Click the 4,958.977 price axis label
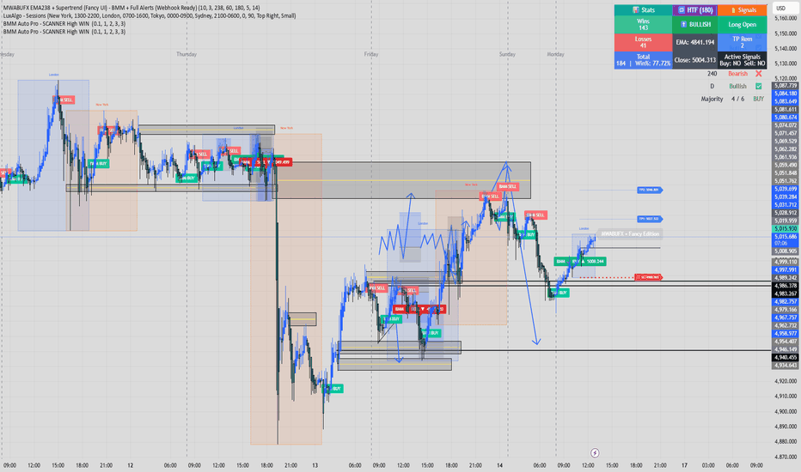Viewport: 801px width, 472px height. click(x=786, y=333)
